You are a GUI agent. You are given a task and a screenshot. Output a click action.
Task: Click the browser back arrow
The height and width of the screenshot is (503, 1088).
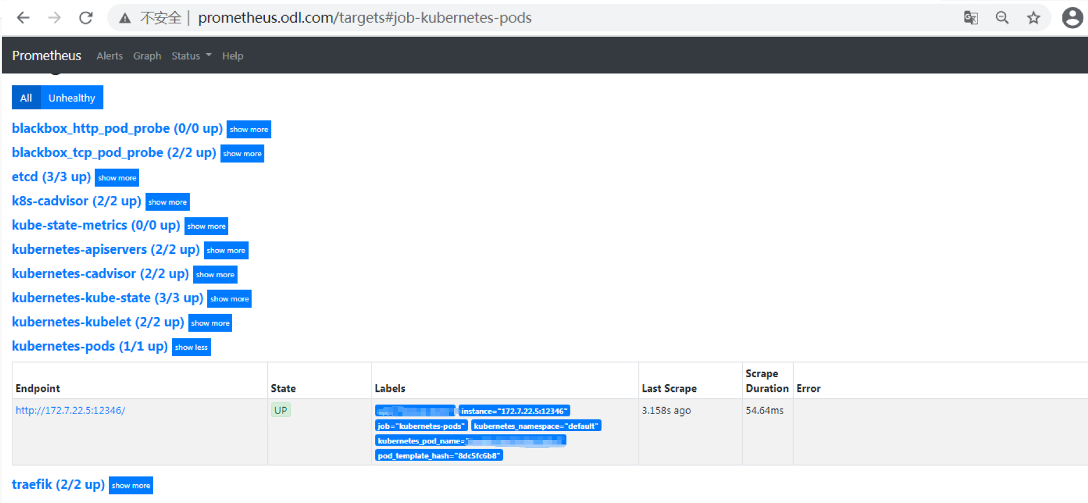(x=23, y=18)
